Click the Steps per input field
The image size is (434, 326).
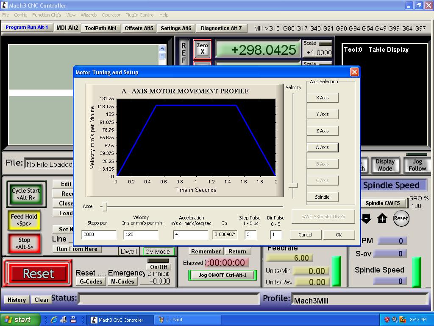click(99, 235)
